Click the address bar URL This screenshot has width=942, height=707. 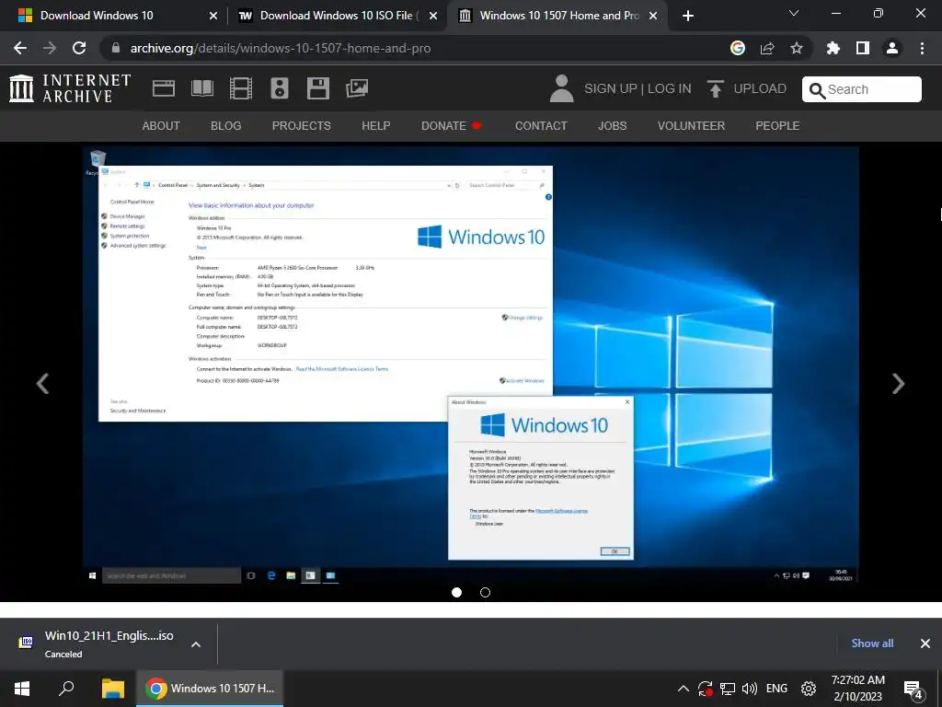pyautogui.click(x=281, y=48)
